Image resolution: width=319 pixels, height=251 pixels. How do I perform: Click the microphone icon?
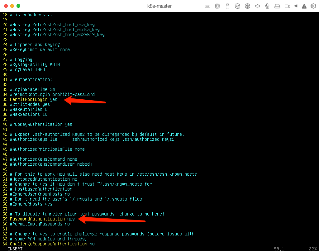[267, 6]
